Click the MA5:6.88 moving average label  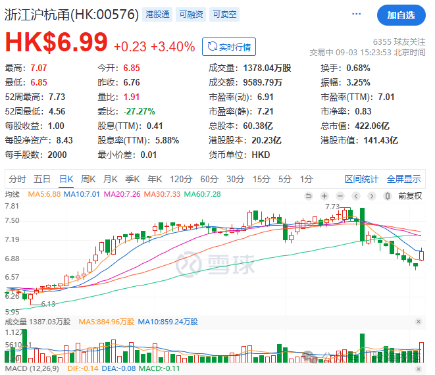[44, 194]
